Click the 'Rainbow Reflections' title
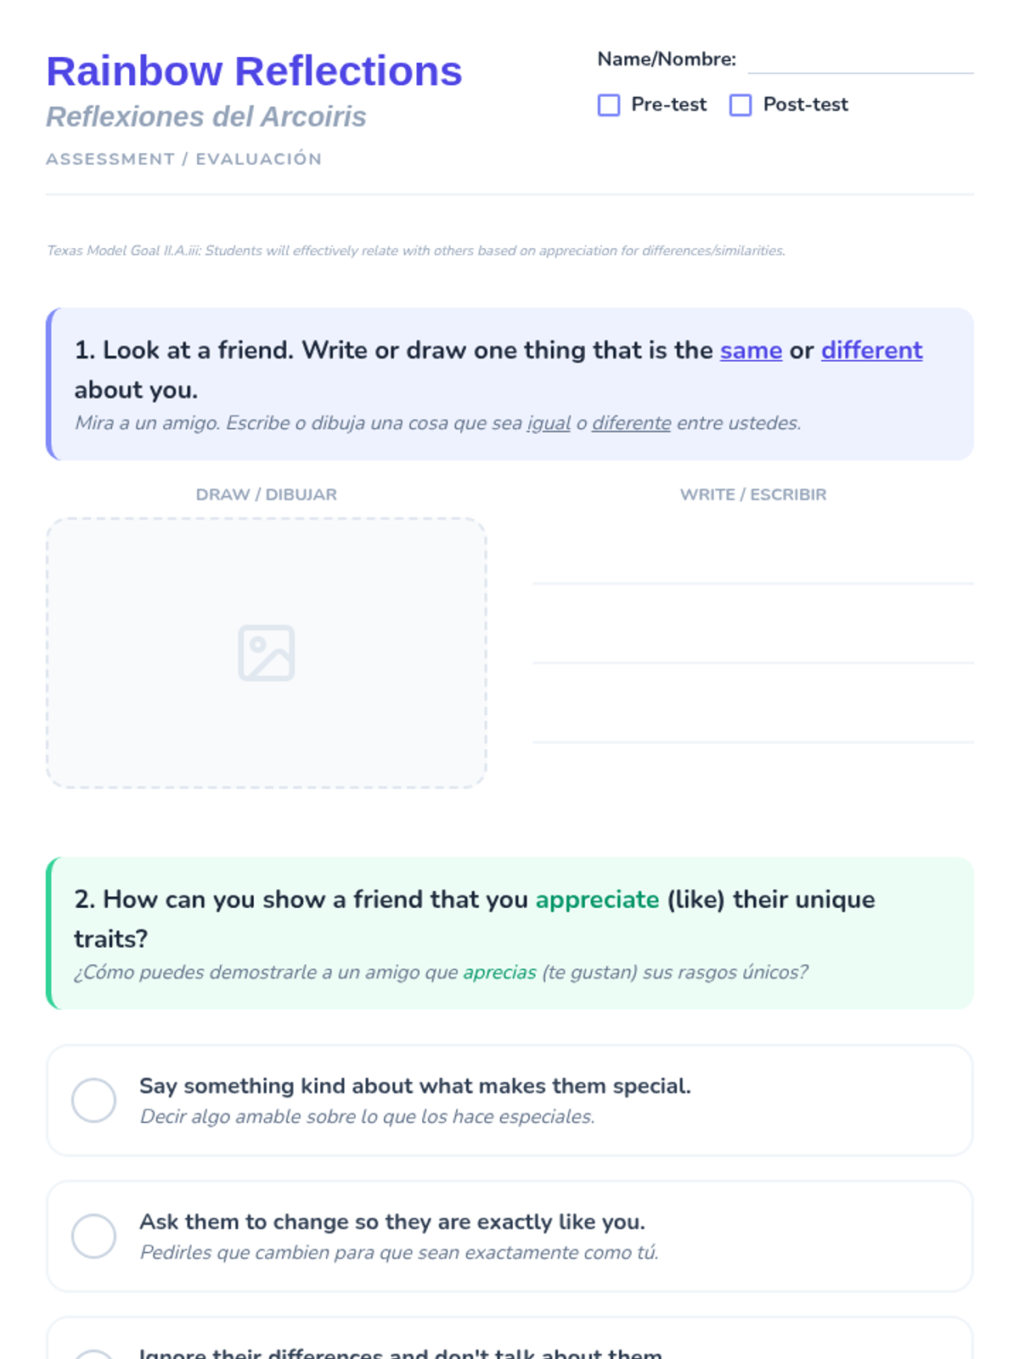 [x=254, y=71]
